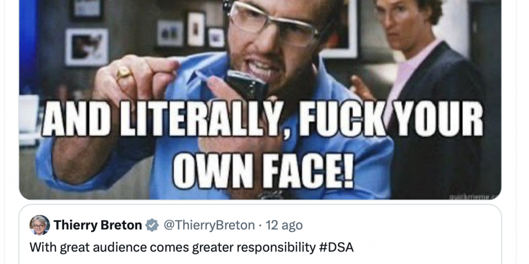The height and width of the screenshot is (264, 529).
Task: Click the large picture frame on wall
Action: pos(87,47)
